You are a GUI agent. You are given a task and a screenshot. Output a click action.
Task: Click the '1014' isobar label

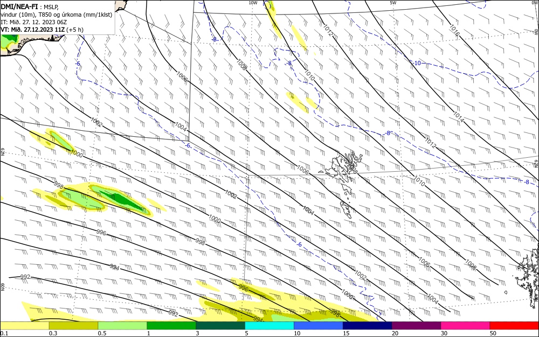point(459,117)
